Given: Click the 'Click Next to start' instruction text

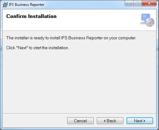Looking at the screenshot, I should coord(37,48).
